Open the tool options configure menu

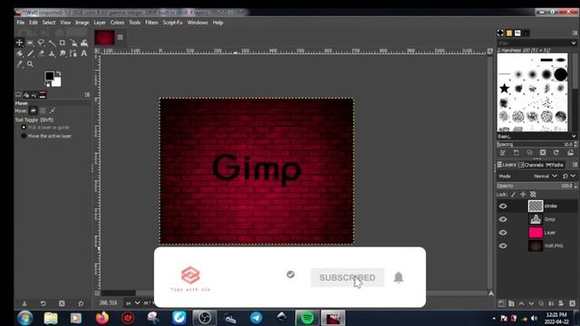87,94
